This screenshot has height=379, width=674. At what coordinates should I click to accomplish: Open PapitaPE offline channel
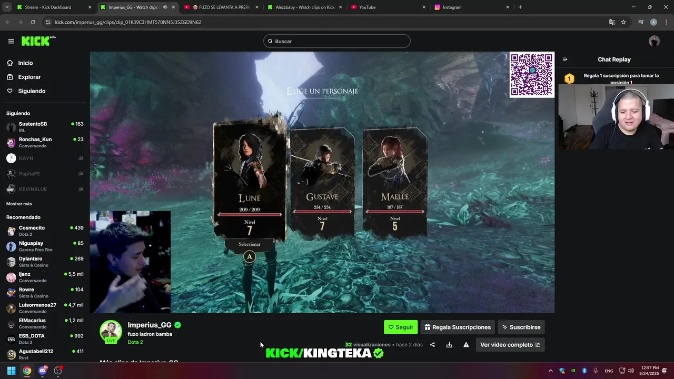[45, 174]
